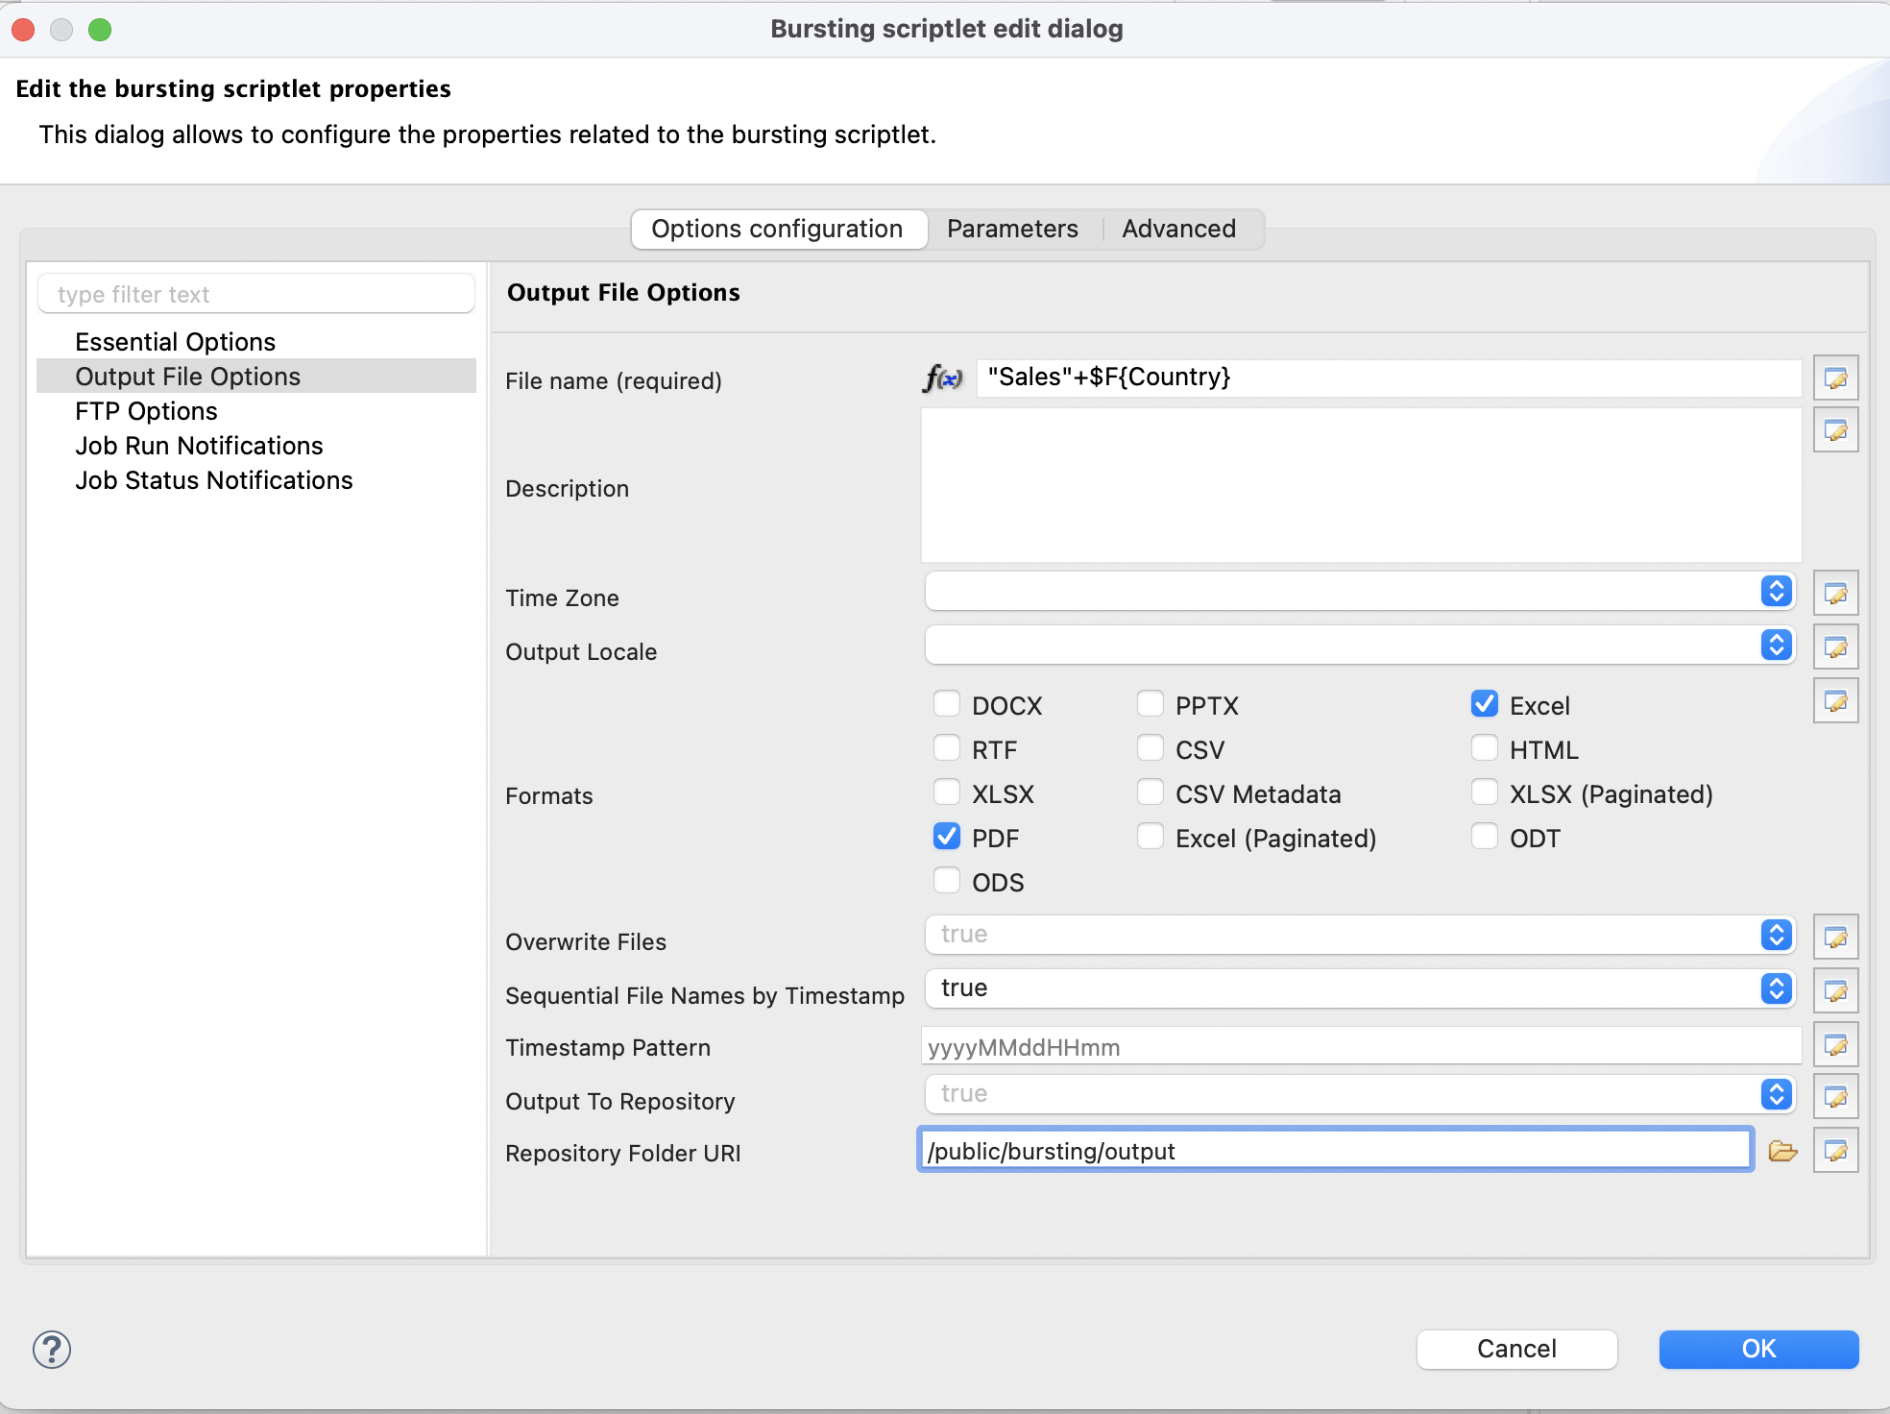Image resolution: width=1890 pixels, height=1414 pixels.
Task: Click the Timestamp Pattern field
Action: tap(1361, 1046)
